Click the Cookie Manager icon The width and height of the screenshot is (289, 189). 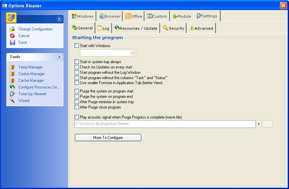click(12, 74)
